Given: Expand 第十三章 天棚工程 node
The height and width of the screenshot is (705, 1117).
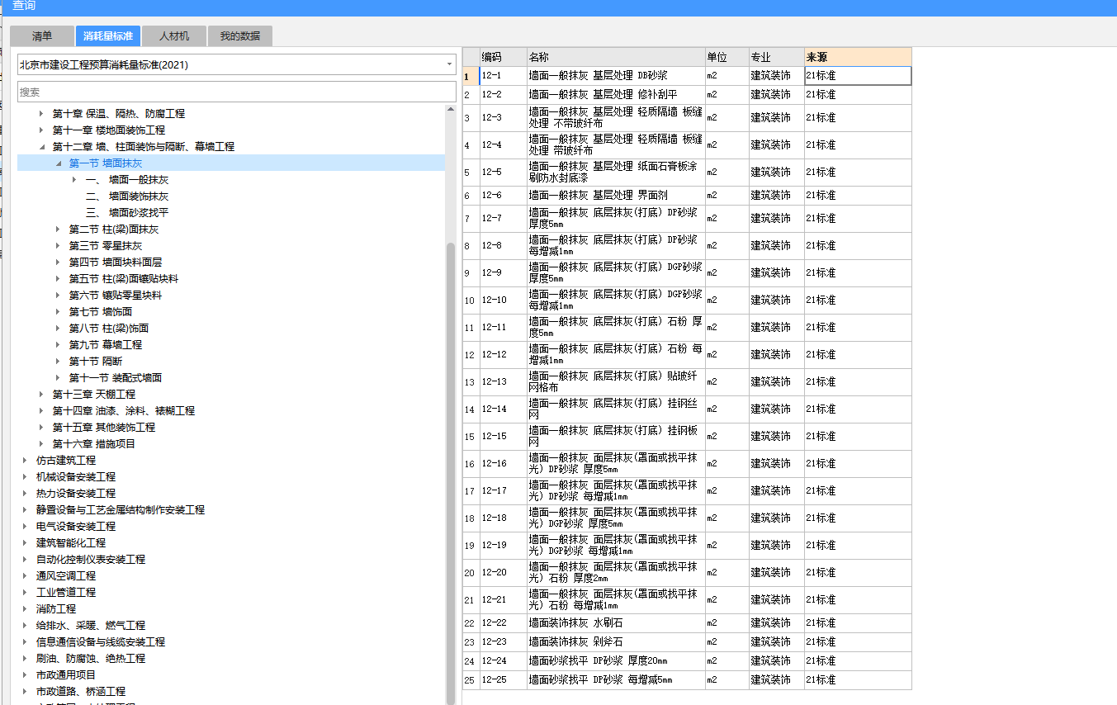Looking at the screenshot, I should coord(41,395).
